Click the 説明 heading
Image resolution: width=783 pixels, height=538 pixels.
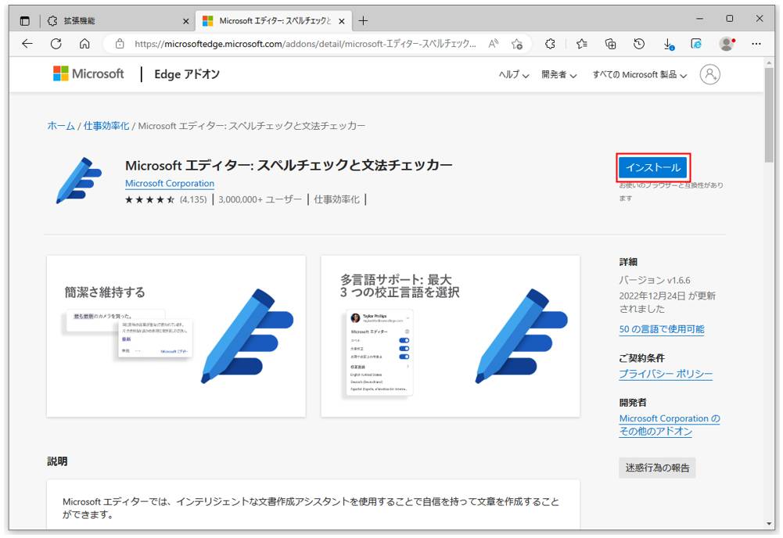click(57, 461)
